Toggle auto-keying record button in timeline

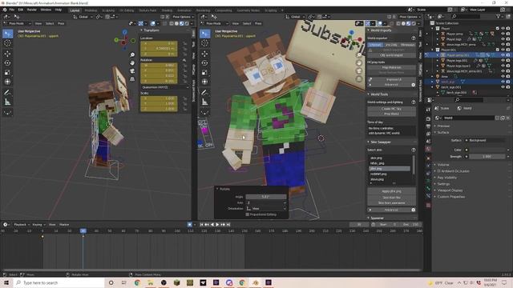pos(190,225)
